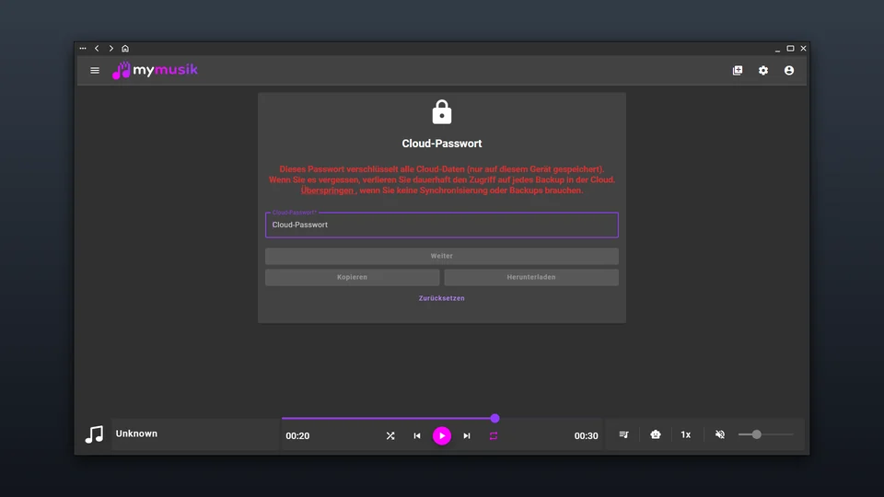This screenshot has height=497, width=884.
Task: Click the playback progress slider handle
Action: pos(495,419)
